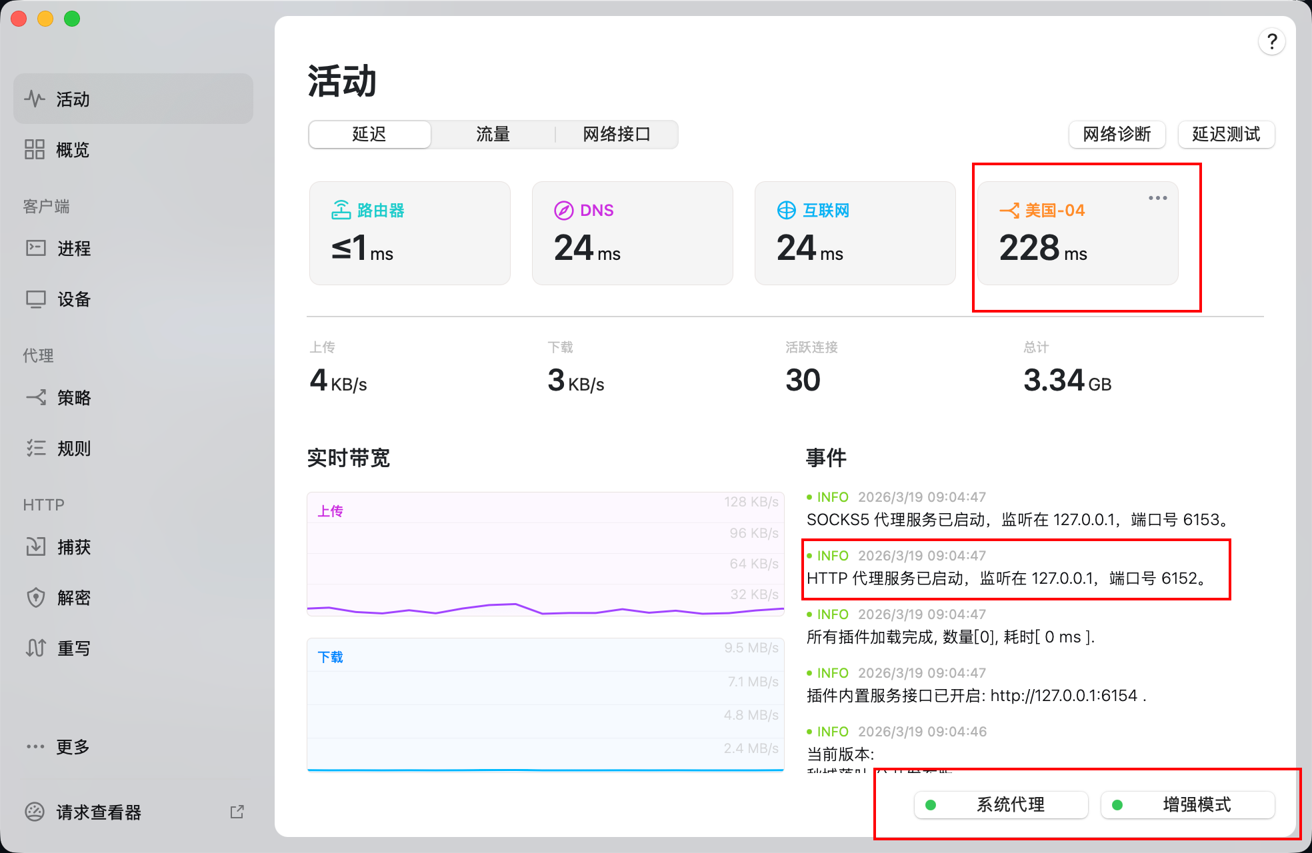Open 请求查看器 in external window
The width and height of the screenshot is (1312, 853).
237,812
